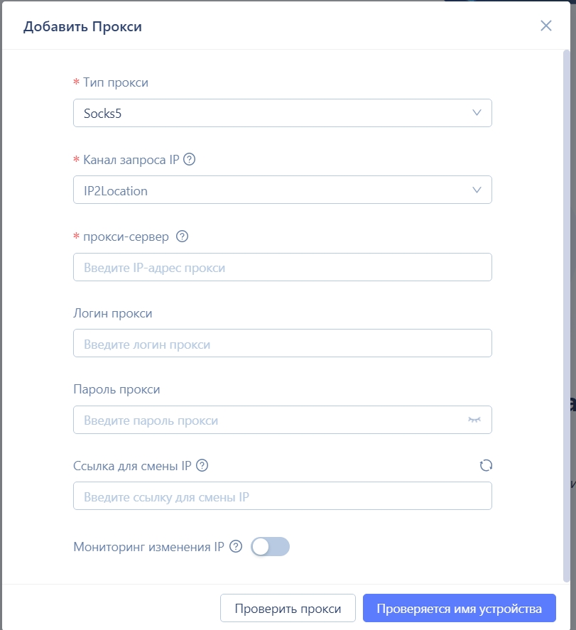Image resolution: width=576 pixels, height=630 pixels.
Task: Close the Добавить Прокси dialog
Action: [x=546, y=26]
